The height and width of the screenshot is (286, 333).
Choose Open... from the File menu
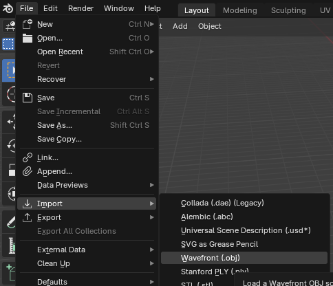click(87, 38)
